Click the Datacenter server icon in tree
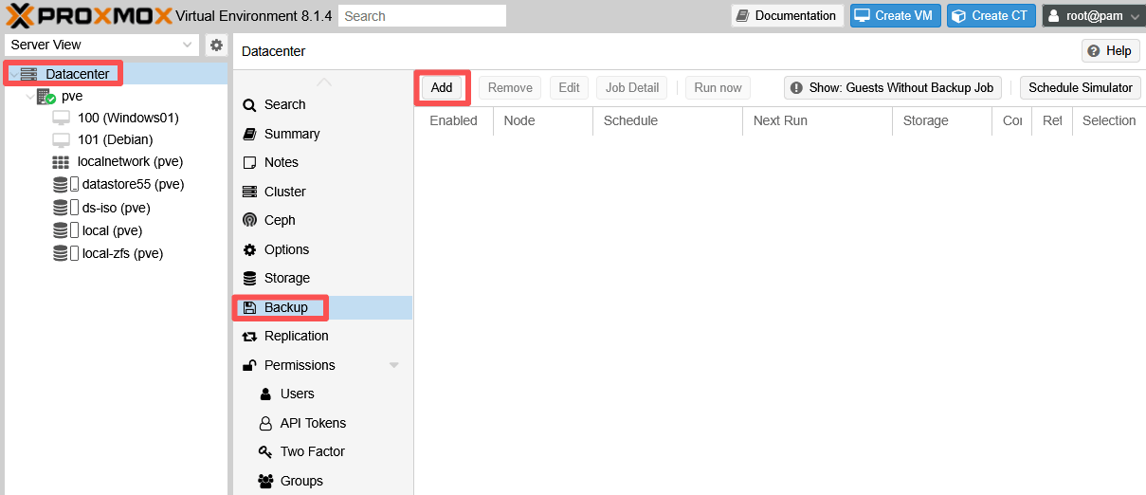The width and height of the screenshot is (1146, 495). 28,74
